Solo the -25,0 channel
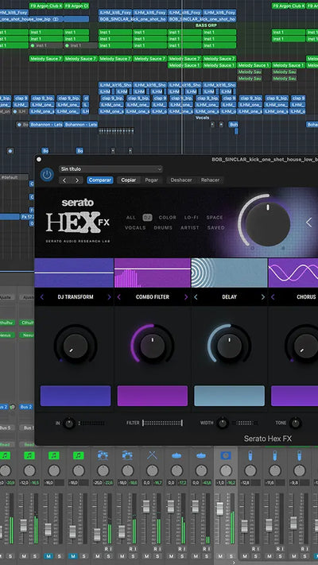The image size is (318, 565). [109, 556]
